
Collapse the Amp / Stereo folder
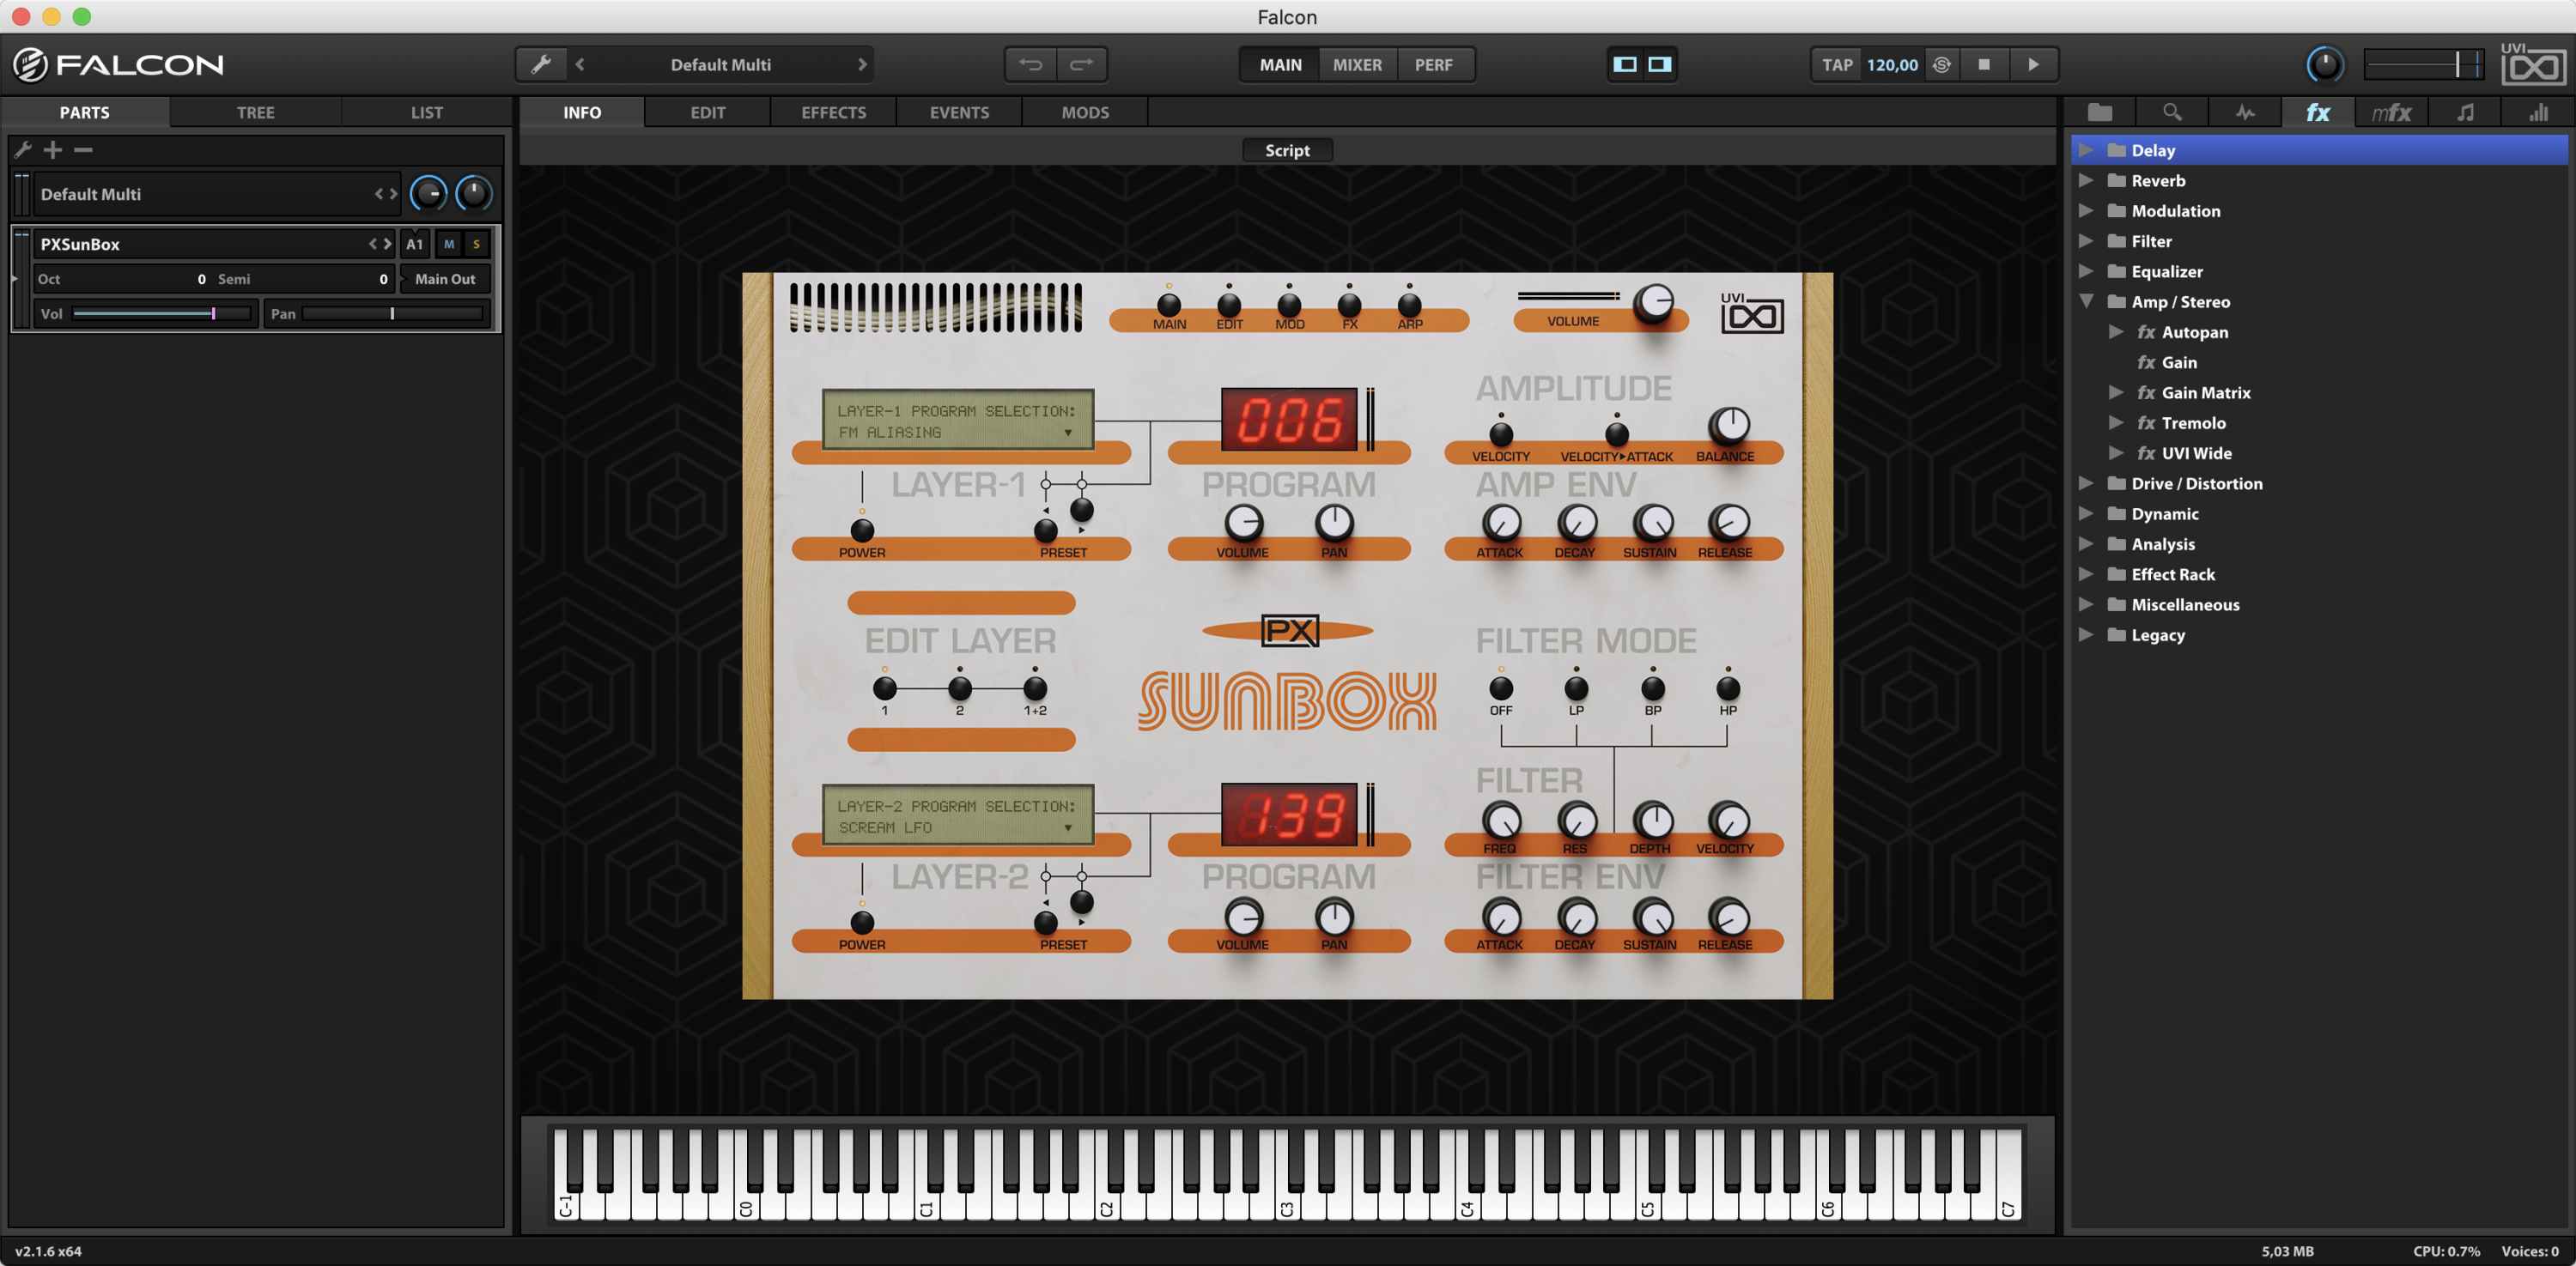click(2087, 300)
